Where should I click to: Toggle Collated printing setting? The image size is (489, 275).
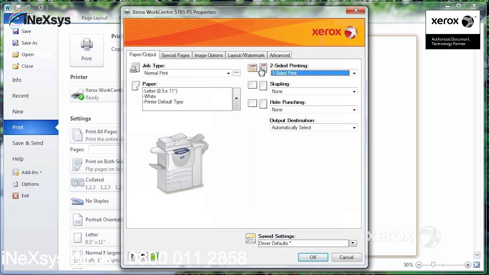95,183
